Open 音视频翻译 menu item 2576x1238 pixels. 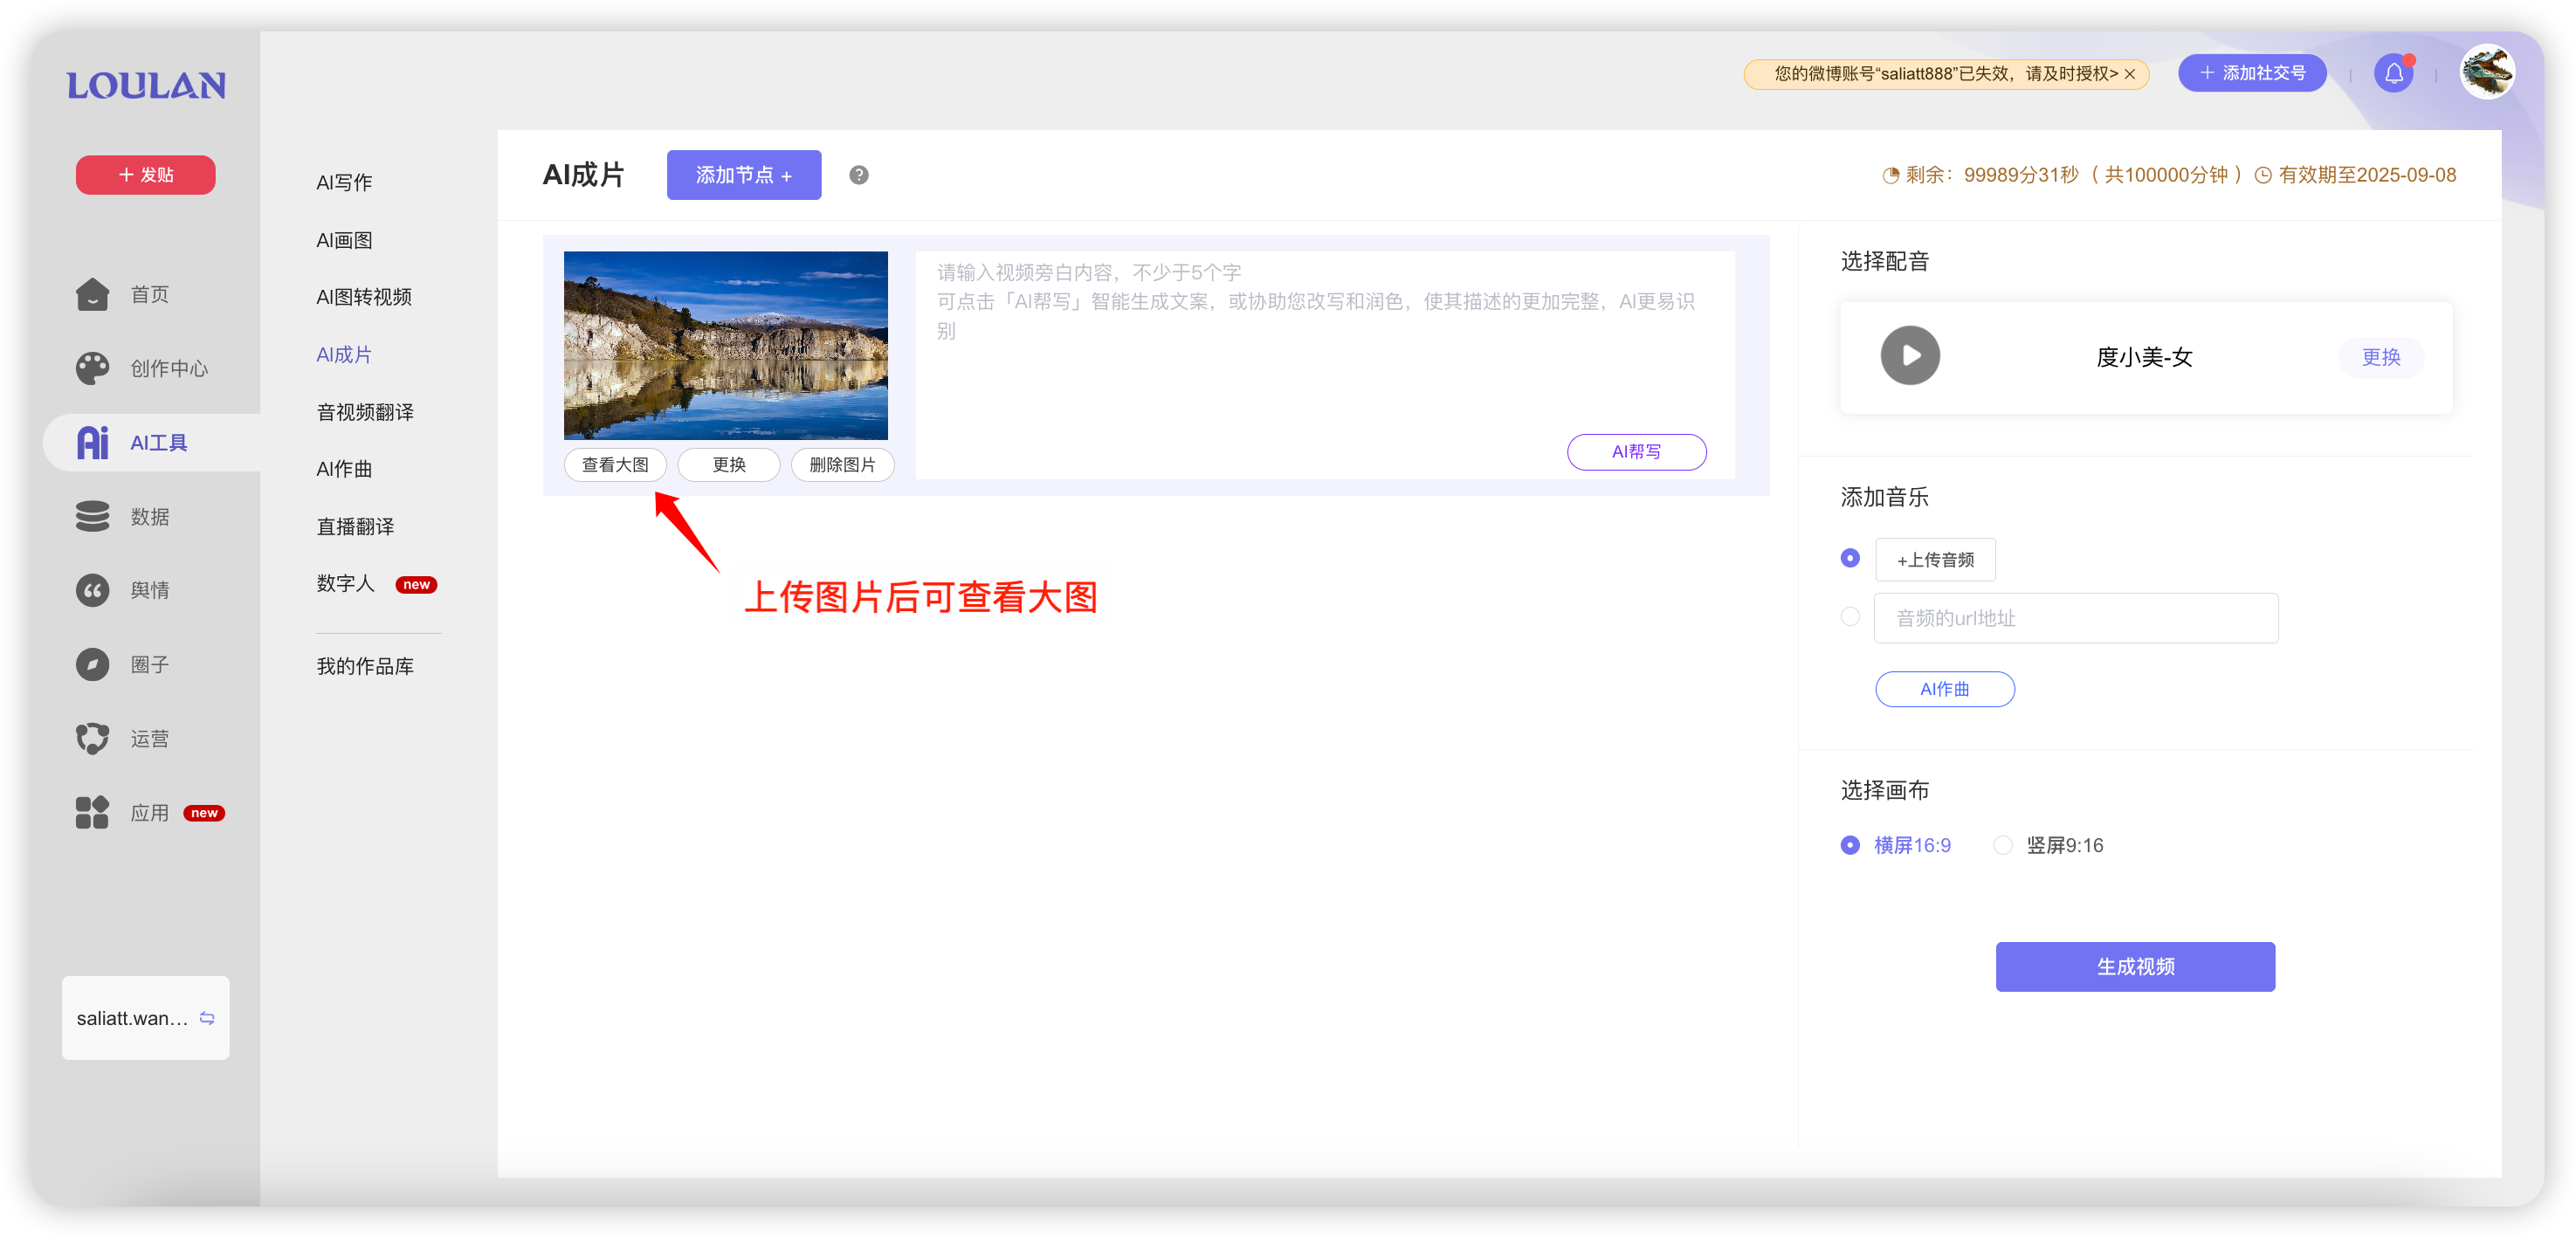click(365, 412)
